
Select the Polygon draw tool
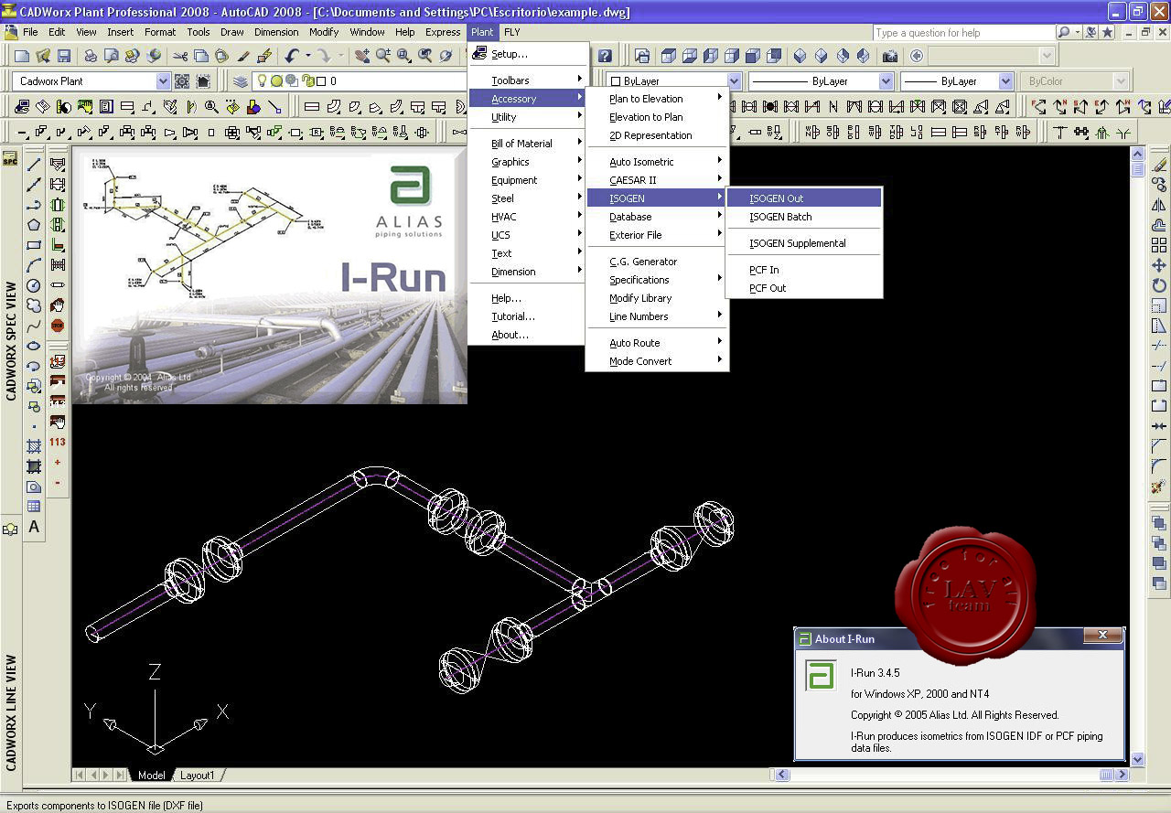34,225
